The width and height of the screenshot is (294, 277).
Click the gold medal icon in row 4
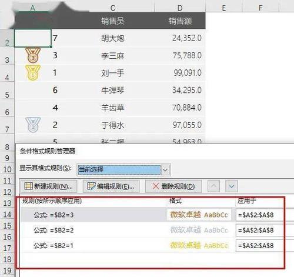33,73
